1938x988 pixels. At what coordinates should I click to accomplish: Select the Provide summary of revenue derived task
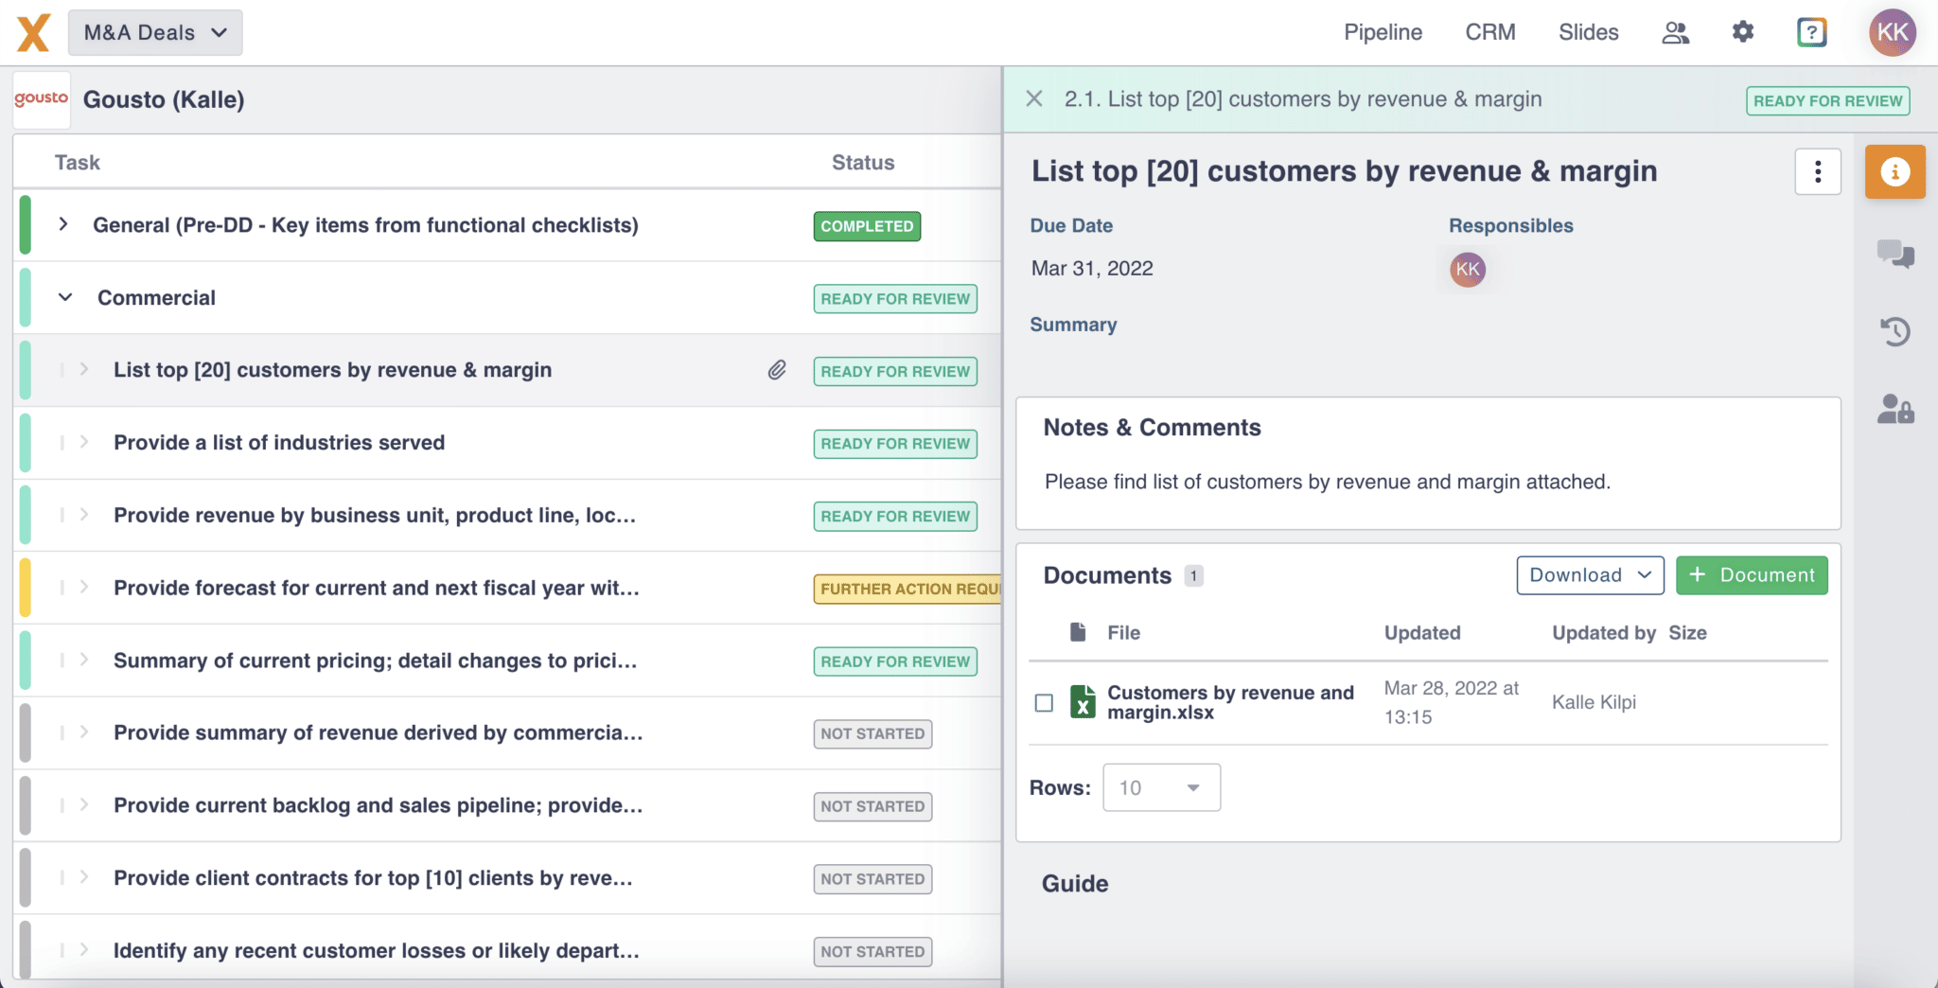point(379,732)
